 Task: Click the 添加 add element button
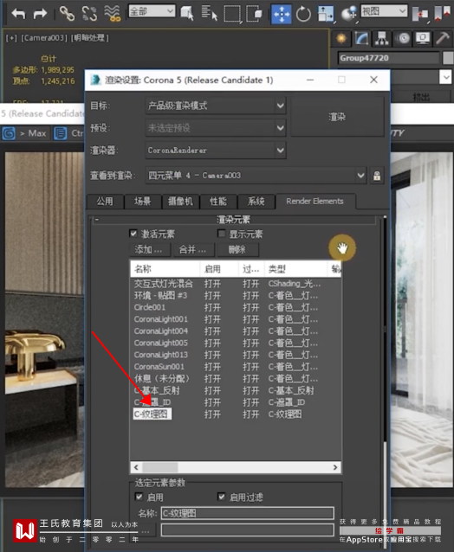149,249
